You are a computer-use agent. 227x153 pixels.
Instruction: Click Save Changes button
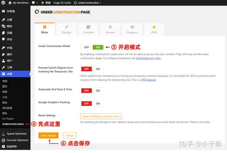point(48,135)
